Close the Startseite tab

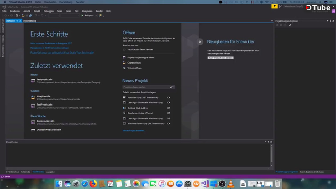(x=20, y=21)
